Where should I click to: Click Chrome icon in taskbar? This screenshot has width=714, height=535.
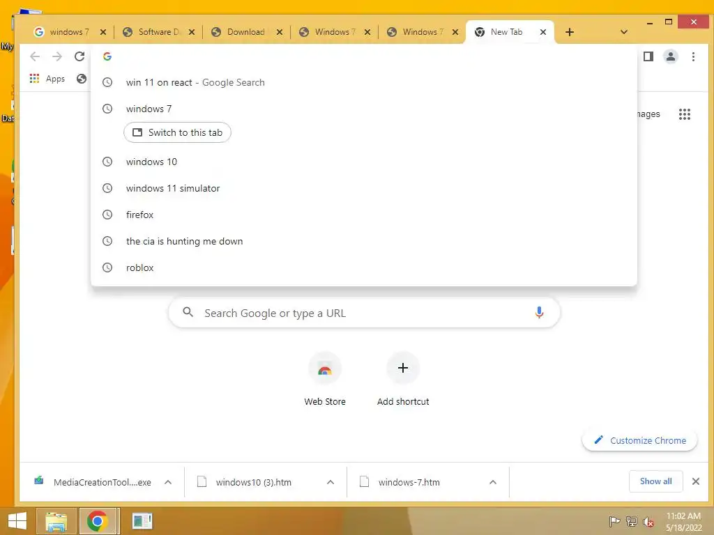coord(98,521)
